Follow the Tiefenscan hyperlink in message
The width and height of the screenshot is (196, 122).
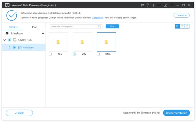click(97, 18)
